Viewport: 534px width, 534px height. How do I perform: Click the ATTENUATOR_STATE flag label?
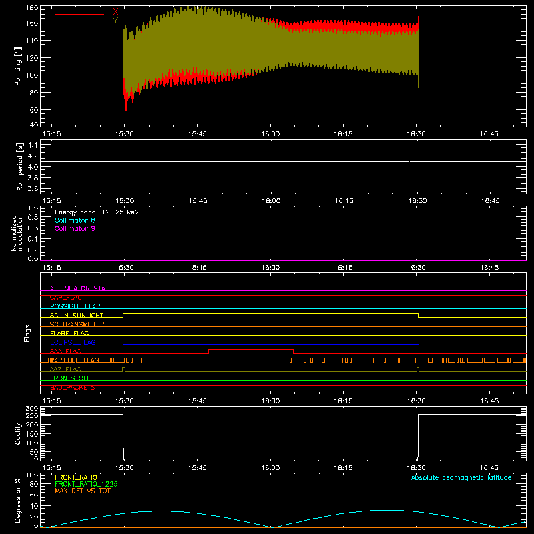click(x=81, y=288)
